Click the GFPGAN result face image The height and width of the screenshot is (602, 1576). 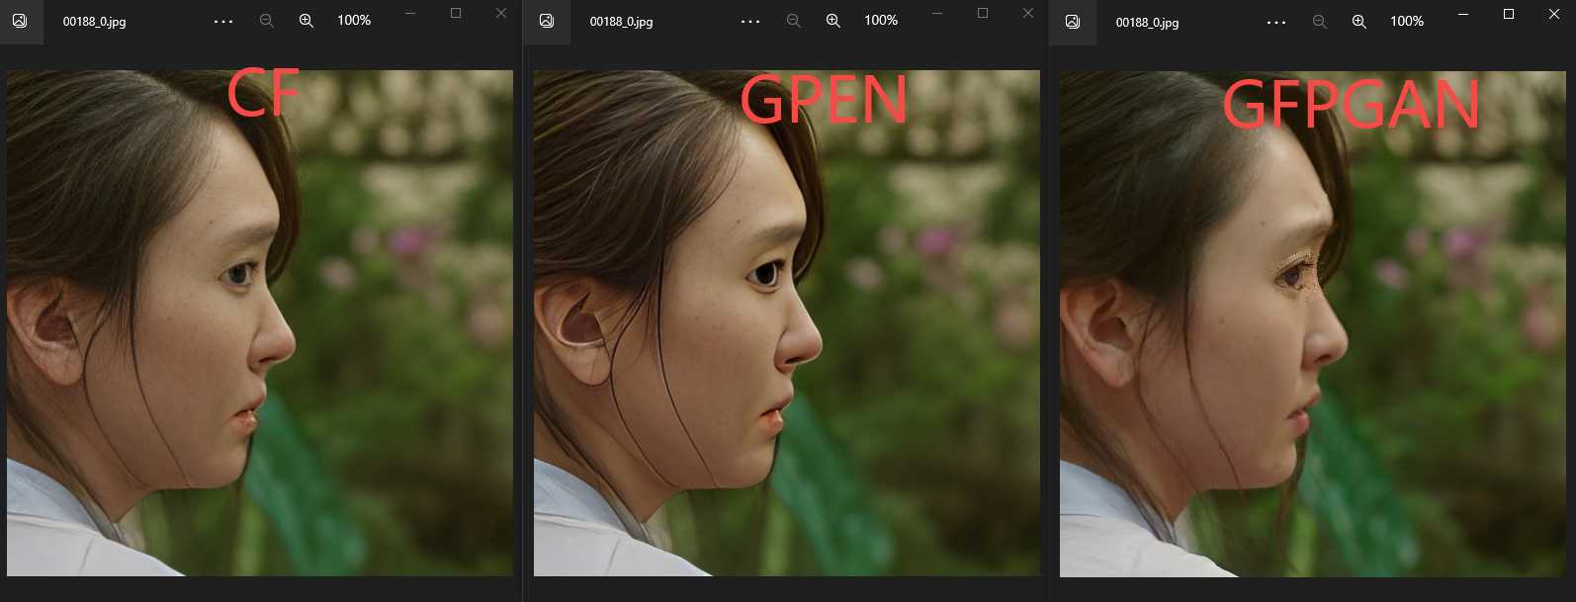(x=1313, y=324)
